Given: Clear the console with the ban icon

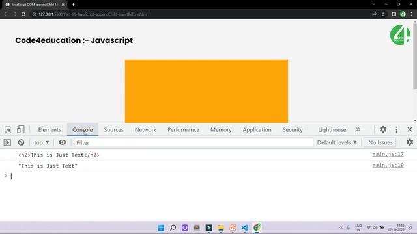Looking at the screenshot, I should pyautogui.click(x=21, y=142).
